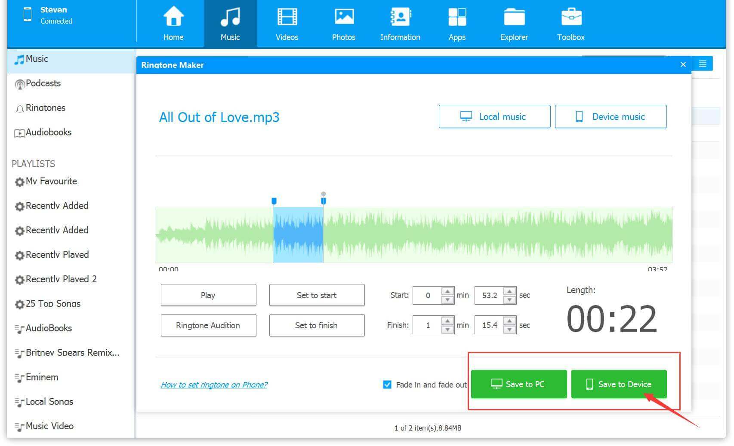Open How to set ringtone link

click(x=214, y=385)
